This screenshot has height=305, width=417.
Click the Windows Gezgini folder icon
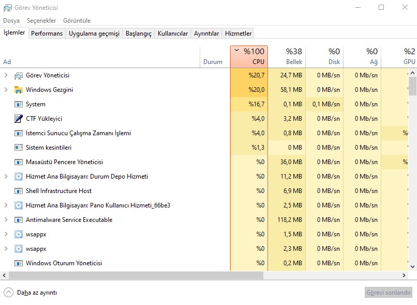click(18, 90)
